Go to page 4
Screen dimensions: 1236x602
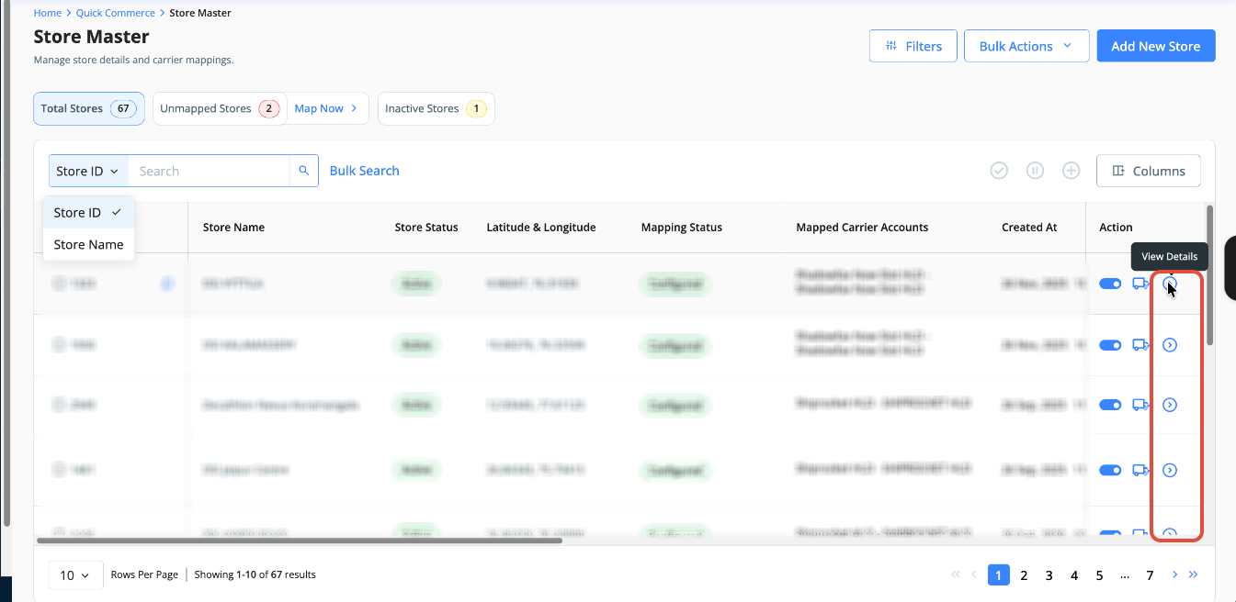[1074, 575]
